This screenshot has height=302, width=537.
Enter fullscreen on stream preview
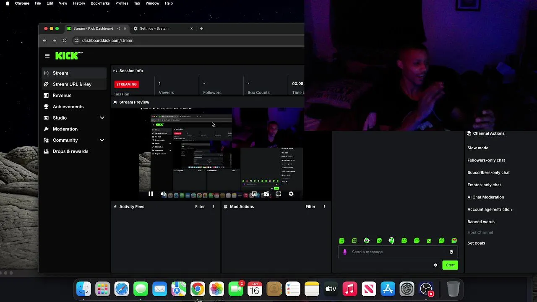(x=279, y=194)
